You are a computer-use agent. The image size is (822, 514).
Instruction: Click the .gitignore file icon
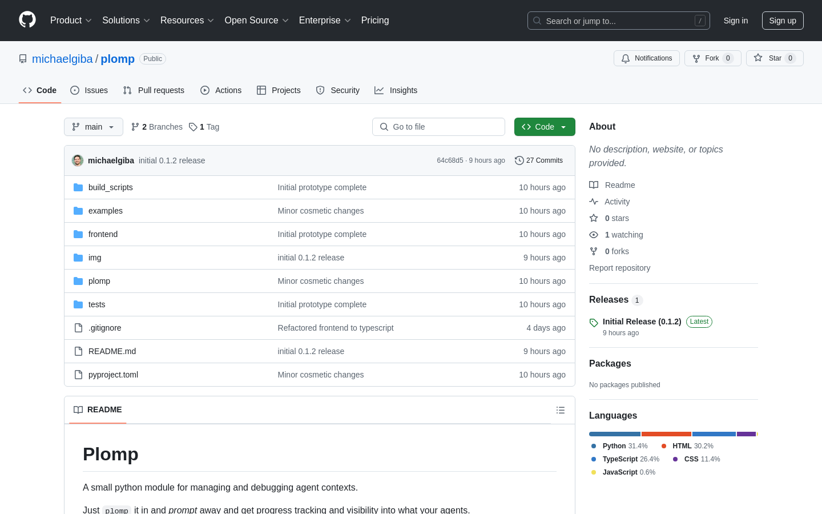[x=78, y=328]
